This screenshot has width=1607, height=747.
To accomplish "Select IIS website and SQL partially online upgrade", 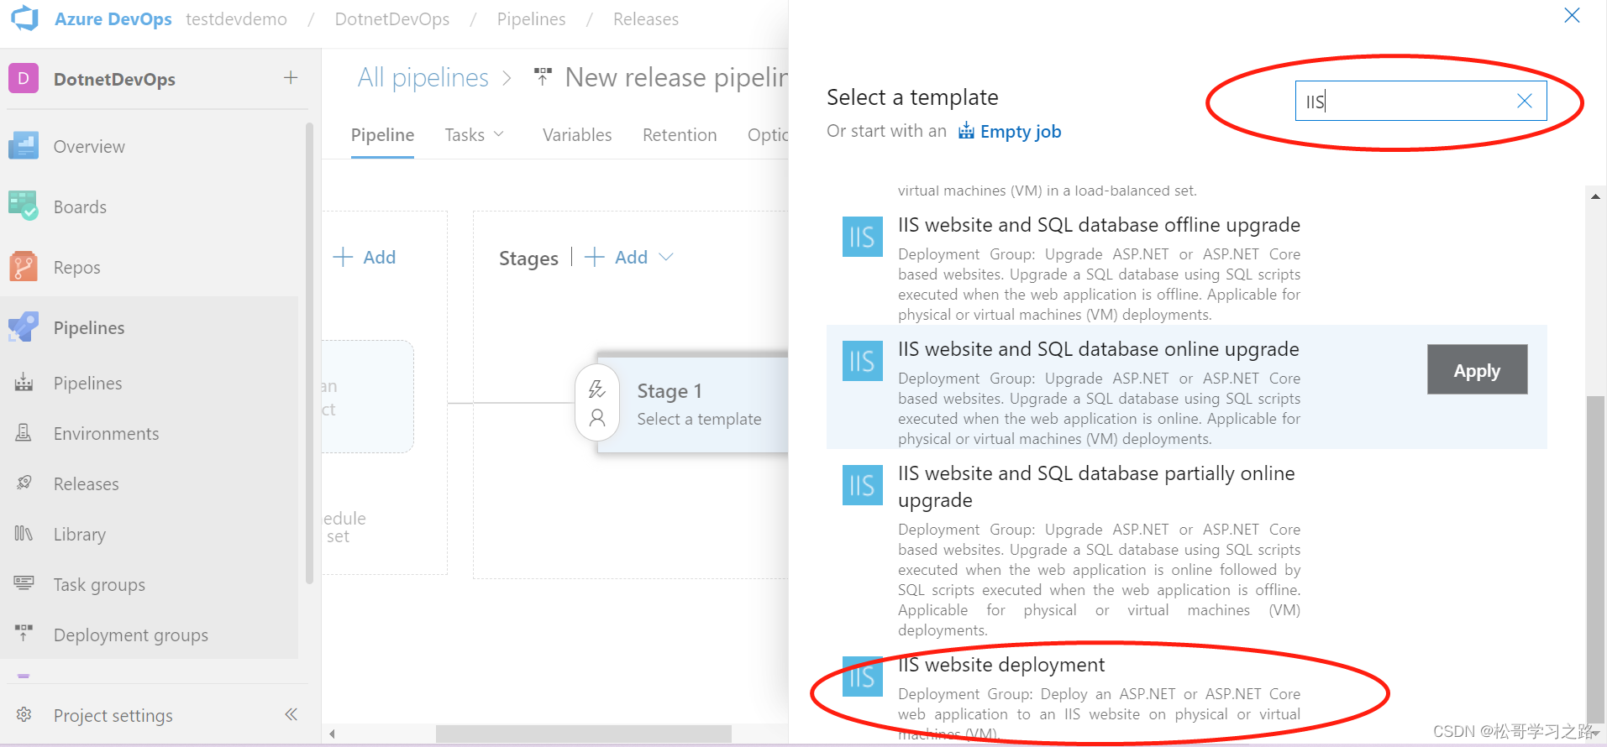I will [1096, 487].
